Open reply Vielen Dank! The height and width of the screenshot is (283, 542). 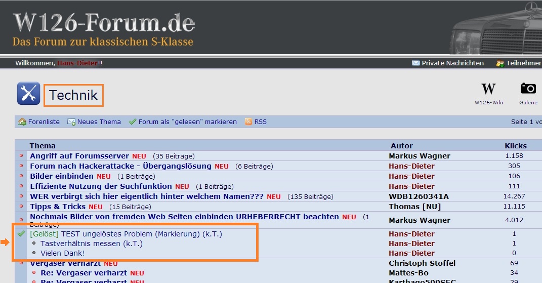(x=62, y=253)
